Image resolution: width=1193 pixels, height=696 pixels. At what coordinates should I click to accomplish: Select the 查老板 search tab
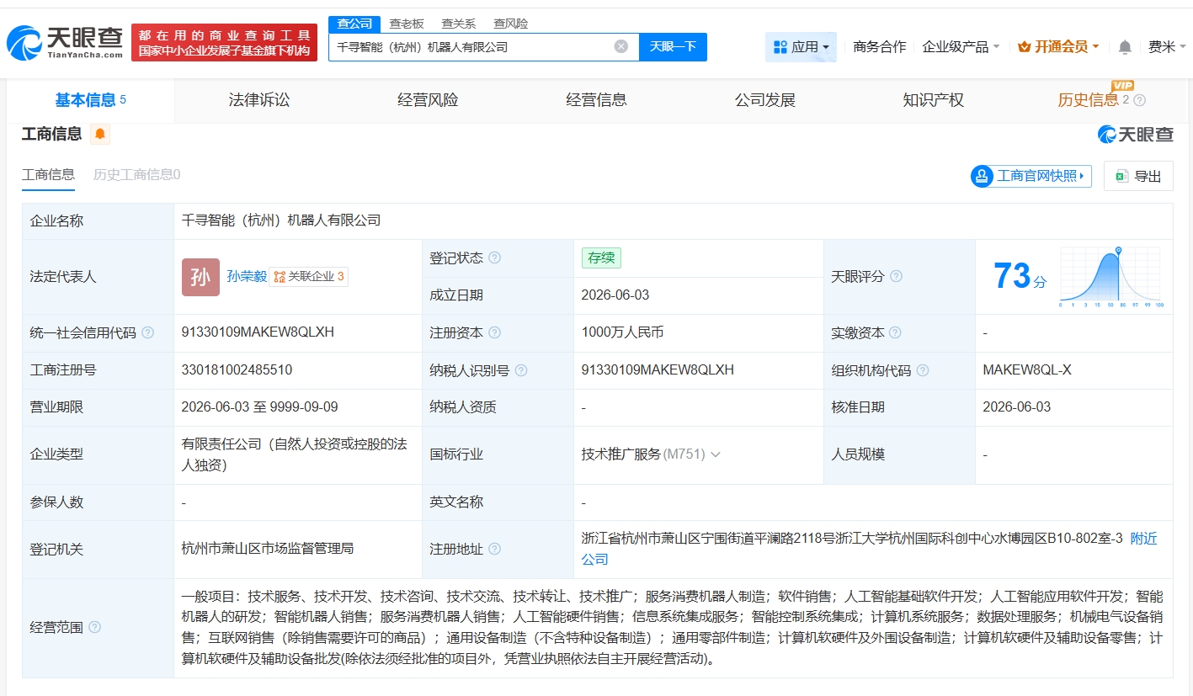[x=407, y=24]
